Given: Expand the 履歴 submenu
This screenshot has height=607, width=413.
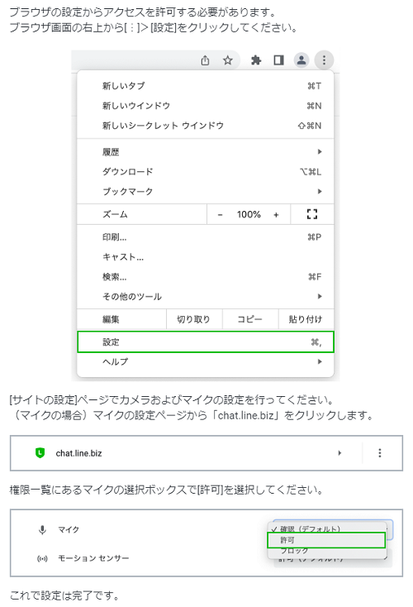Looking at the screenshot, I should click(x=206, y=152).
